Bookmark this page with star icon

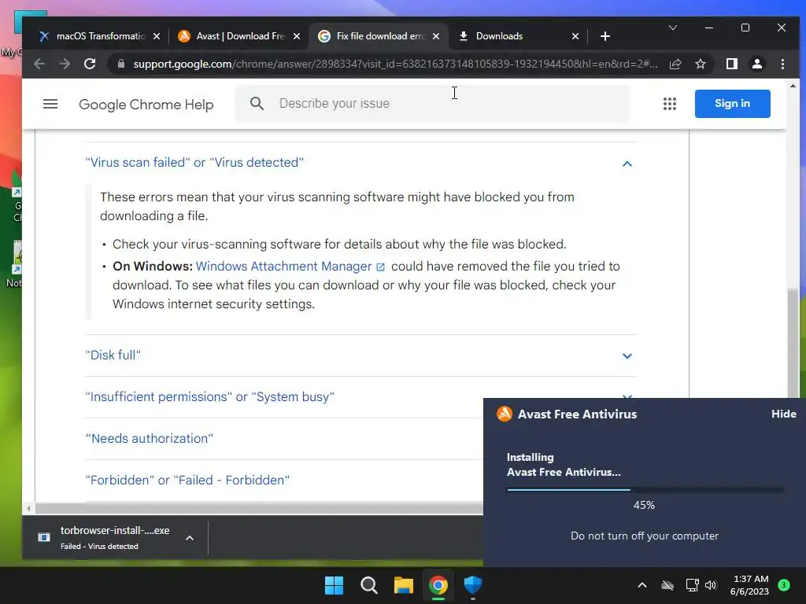pyautogui.click(x=700, y=64)
